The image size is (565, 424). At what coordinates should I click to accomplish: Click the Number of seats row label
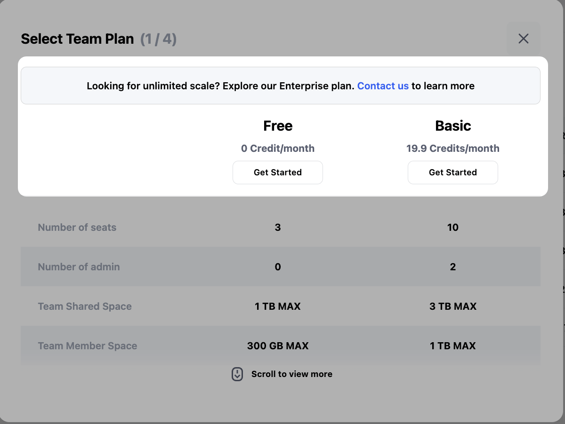(x=77, y=228)
